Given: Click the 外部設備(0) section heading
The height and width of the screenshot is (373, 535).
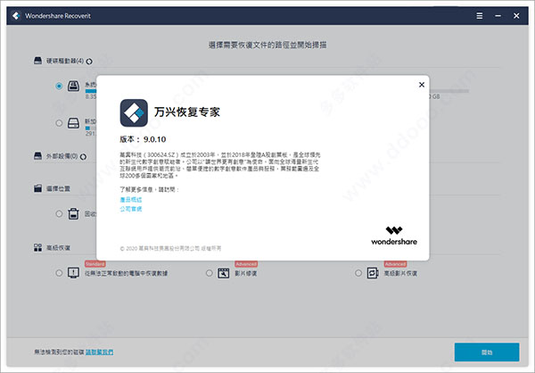Looking at the screenshot, I should tap(62, 156).
